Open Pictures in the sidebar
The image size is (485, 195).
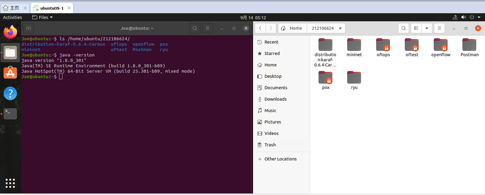[x=282, y=122]
